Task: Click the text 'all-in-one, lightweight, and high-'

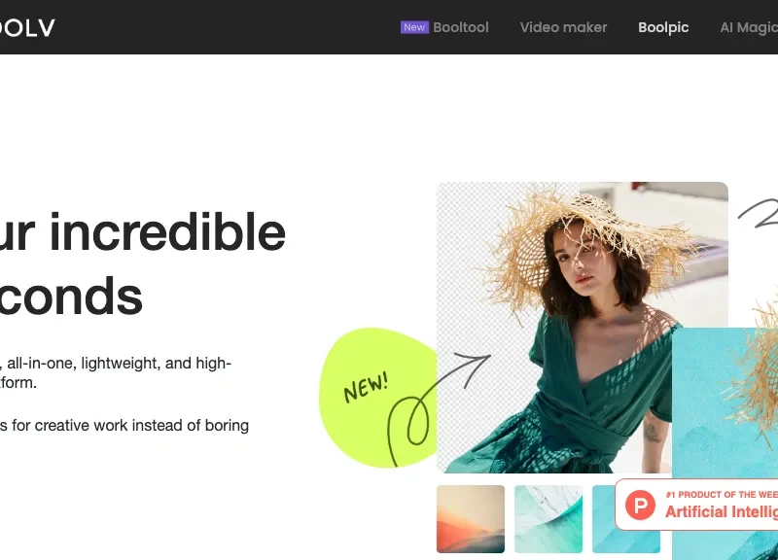Action: (119, 363)
